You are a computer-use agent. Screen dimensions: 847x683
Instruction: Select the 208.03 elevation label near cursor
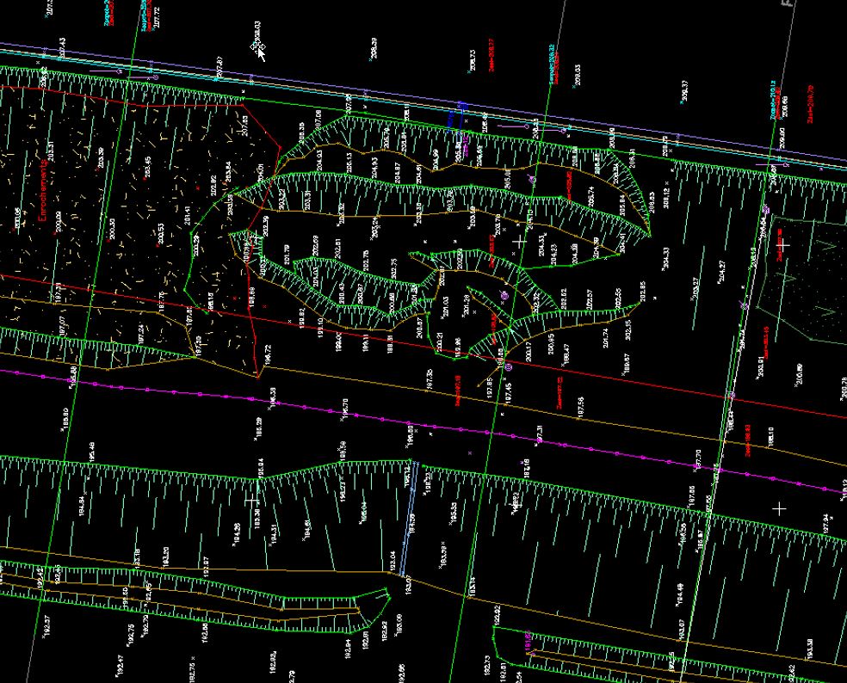(257, 34)
